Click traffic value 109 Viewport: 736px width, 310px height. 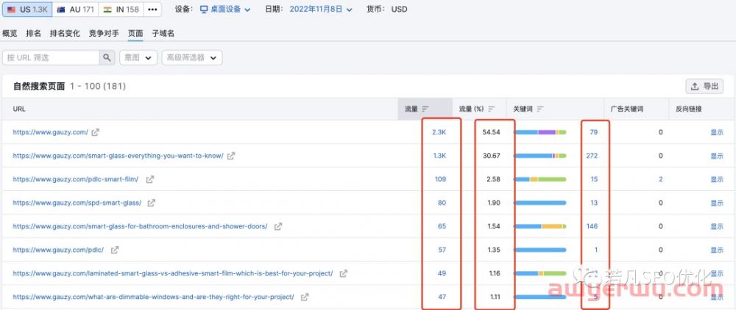tap(440, 179)
